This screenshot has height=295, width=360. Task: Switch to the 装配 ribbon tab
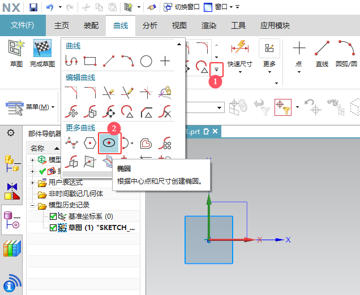(x=91, y=25)
